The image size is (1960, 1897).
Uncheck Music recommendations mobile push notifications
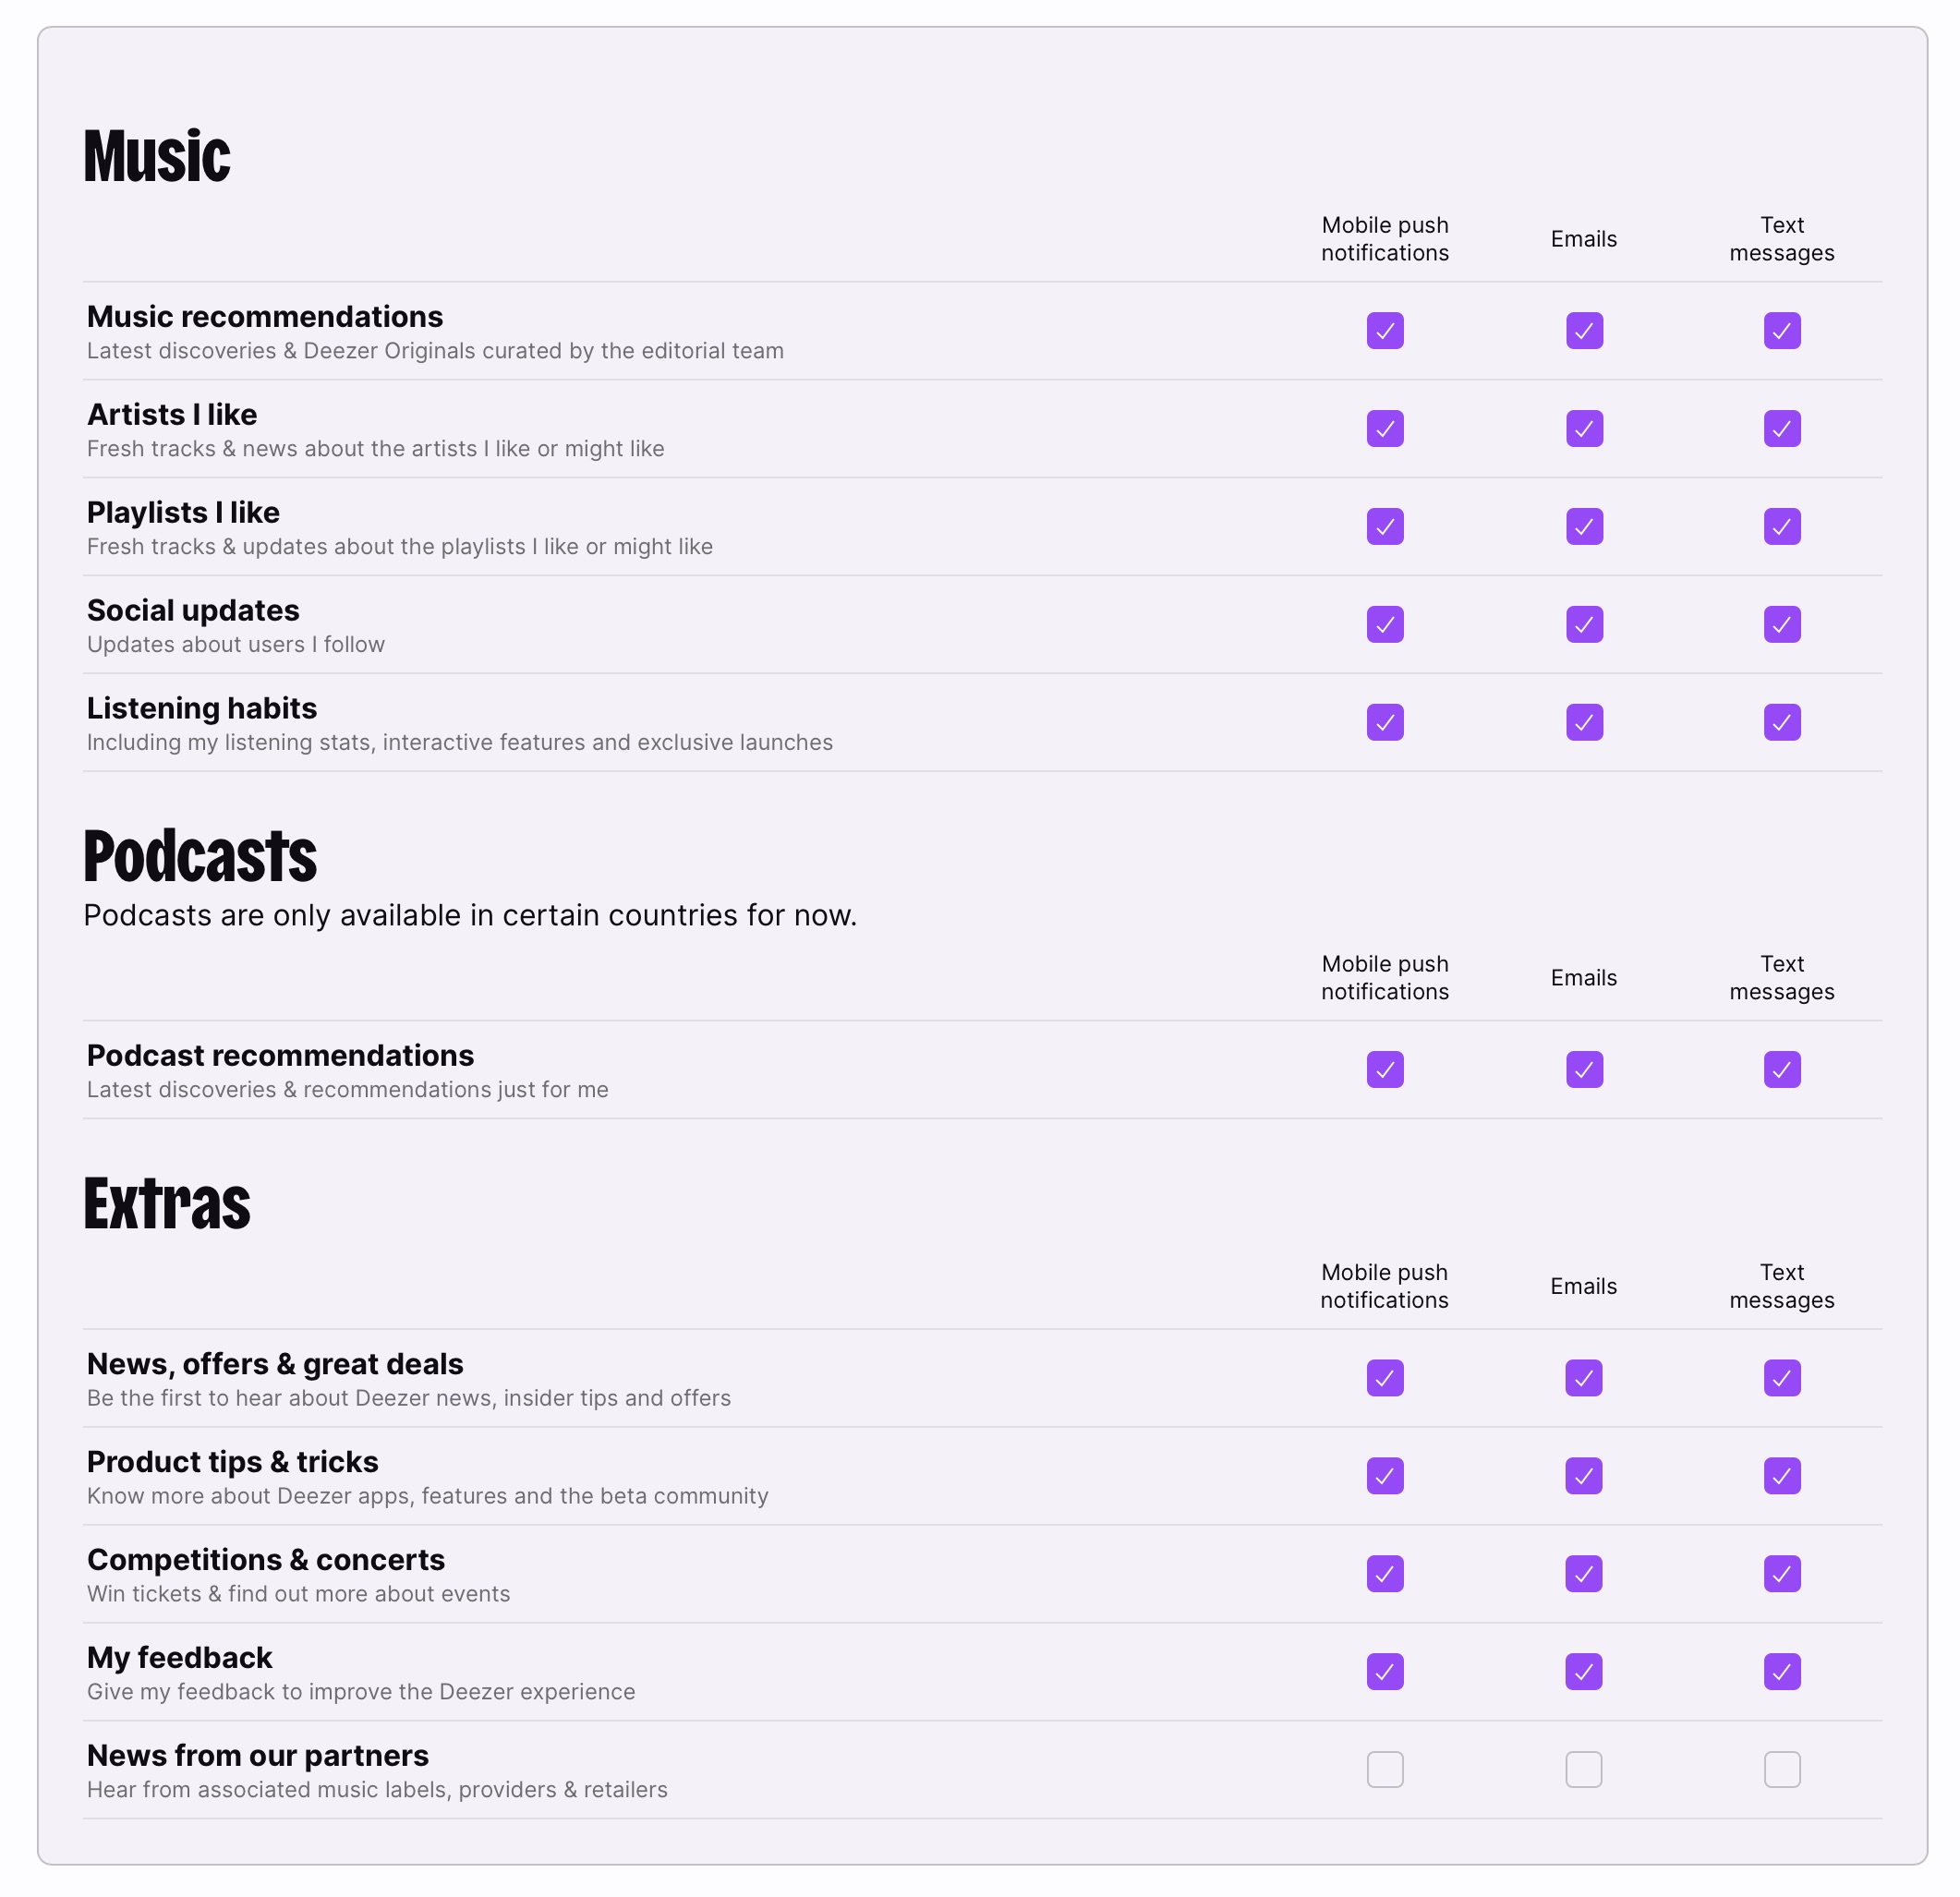[1385, 331]
